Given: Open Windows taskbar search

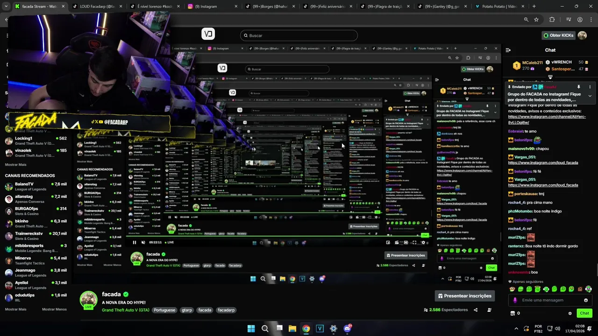Looking at the screenshot, I should 265,329.
